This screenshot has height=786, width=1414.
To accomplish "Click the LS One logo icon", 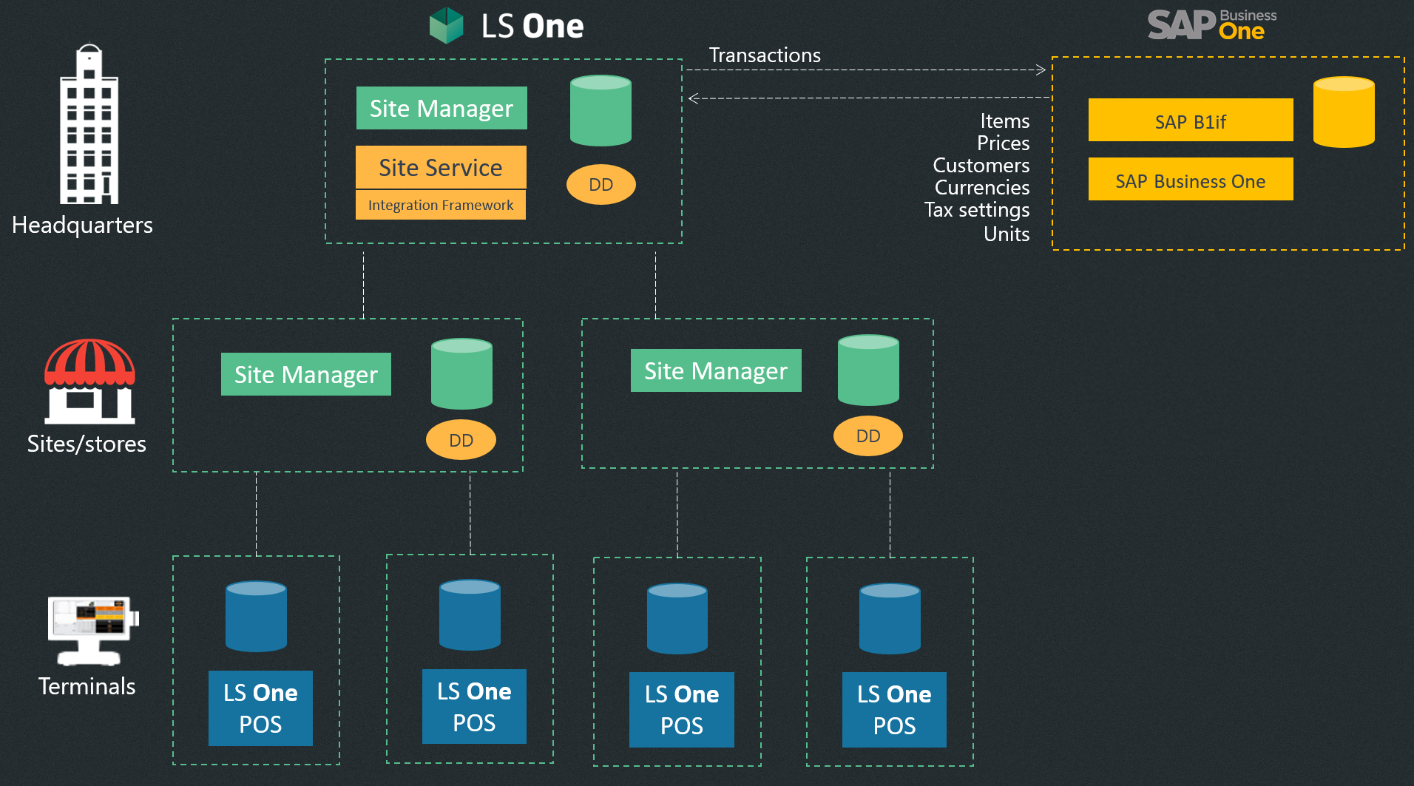I will coord(447,24).
